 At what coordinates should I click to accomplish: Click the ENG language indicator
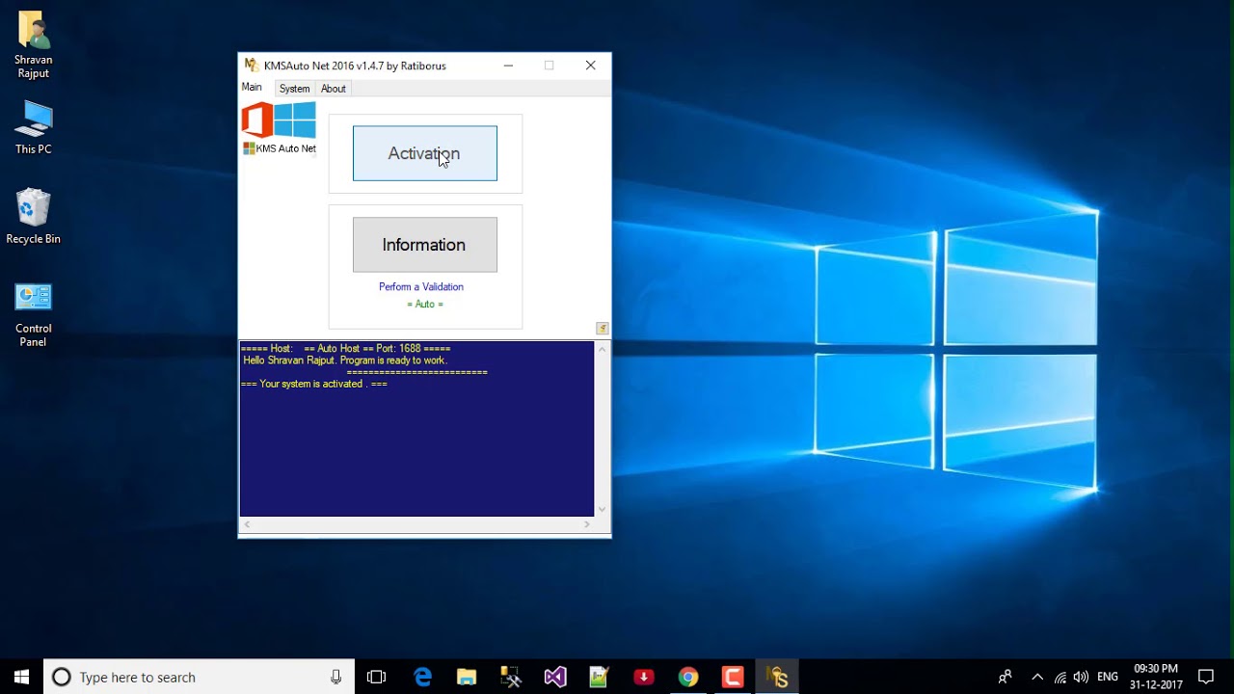1108,678
